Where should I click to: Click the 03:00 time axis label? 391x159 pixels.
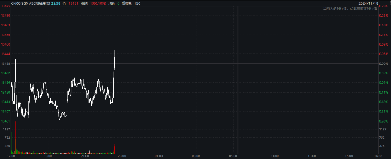coord(196,156)
